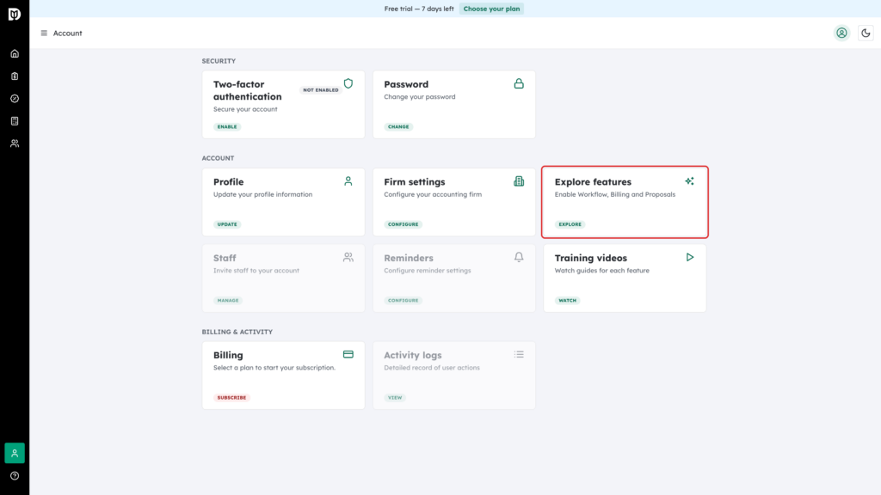The image size is (881, 495).
Task: Click the lock icon on the Password card
Action: pos(519,83)
